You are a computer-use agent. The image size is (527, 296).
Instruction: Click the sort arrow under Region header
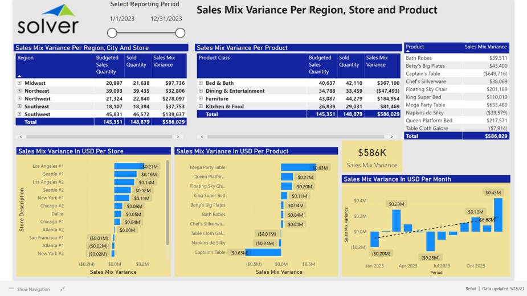tap(19, 76)
